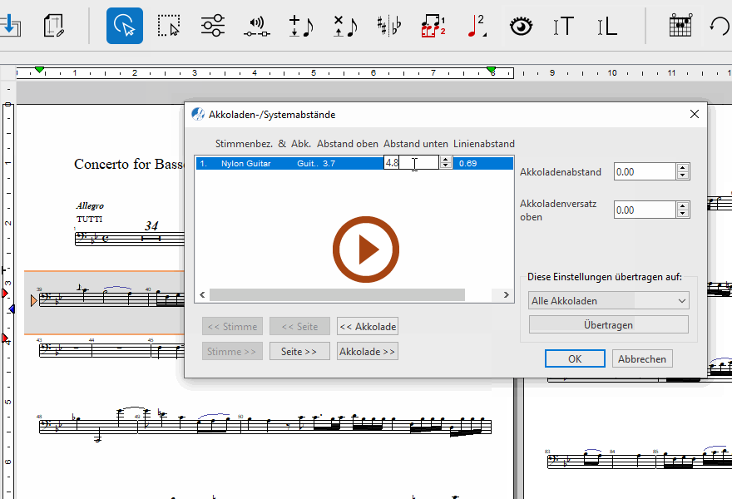Select the red voice 2 note icon
Viewport: 732px width, 499px height.
(477, 26)
